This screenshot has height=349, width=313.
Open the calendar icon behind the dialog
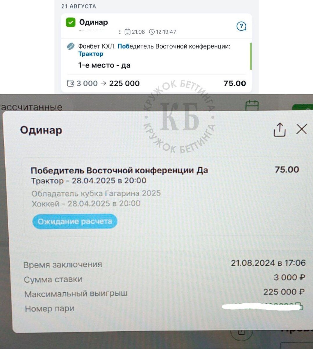coord(252,105)
